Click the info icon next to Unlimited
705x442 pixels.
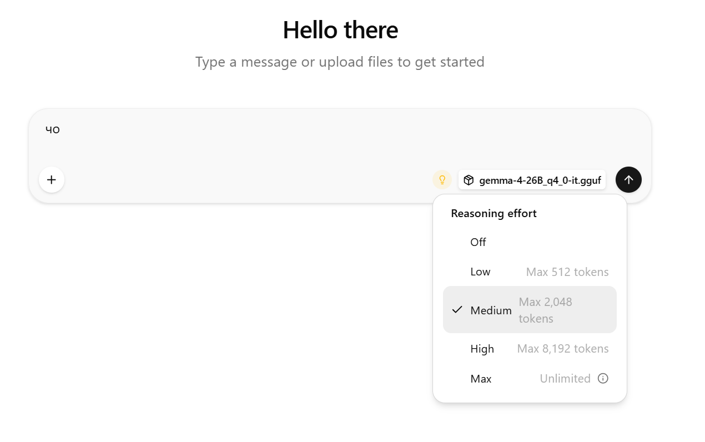click(x=603, y=378)
